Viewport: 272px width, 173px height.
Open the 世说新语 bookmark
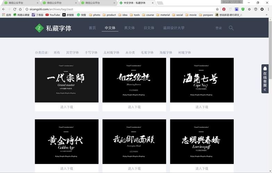pos(229,15)
